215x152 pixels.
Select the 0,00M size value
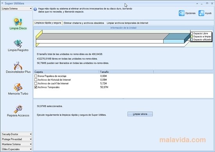click(104, 76)
